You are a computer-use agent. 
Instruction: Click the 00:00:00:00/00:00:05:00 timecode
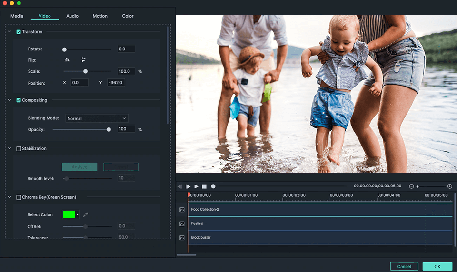(x=378, y=186)
